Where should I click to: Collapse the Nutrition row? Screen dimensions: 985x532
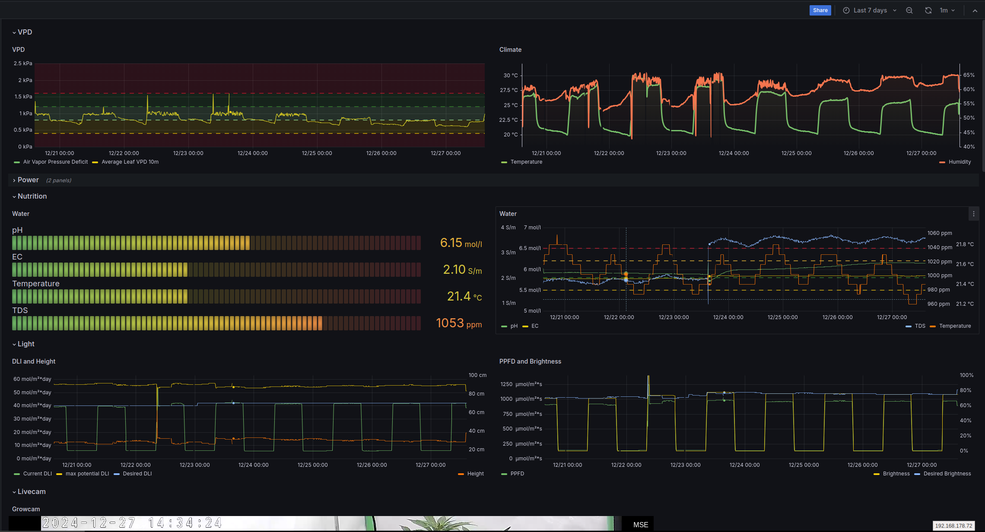pos(29,196)
